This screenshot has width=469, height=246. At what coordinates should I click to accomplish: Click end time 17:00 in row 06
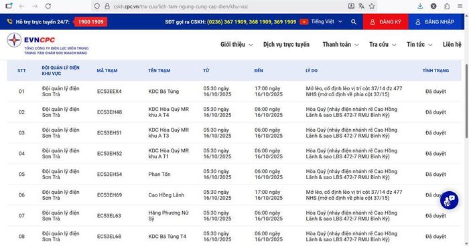pos(269,195)
